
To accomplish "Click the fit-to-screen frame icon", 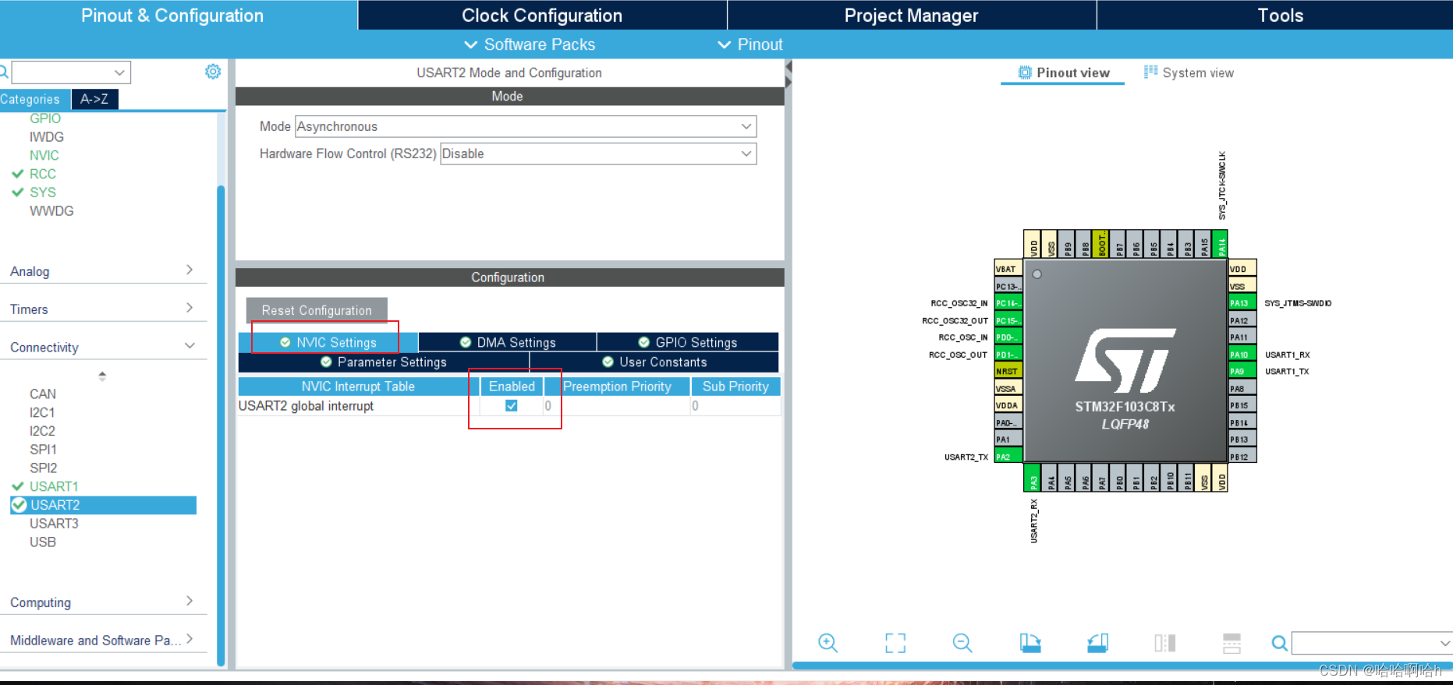I will point(895,643).
